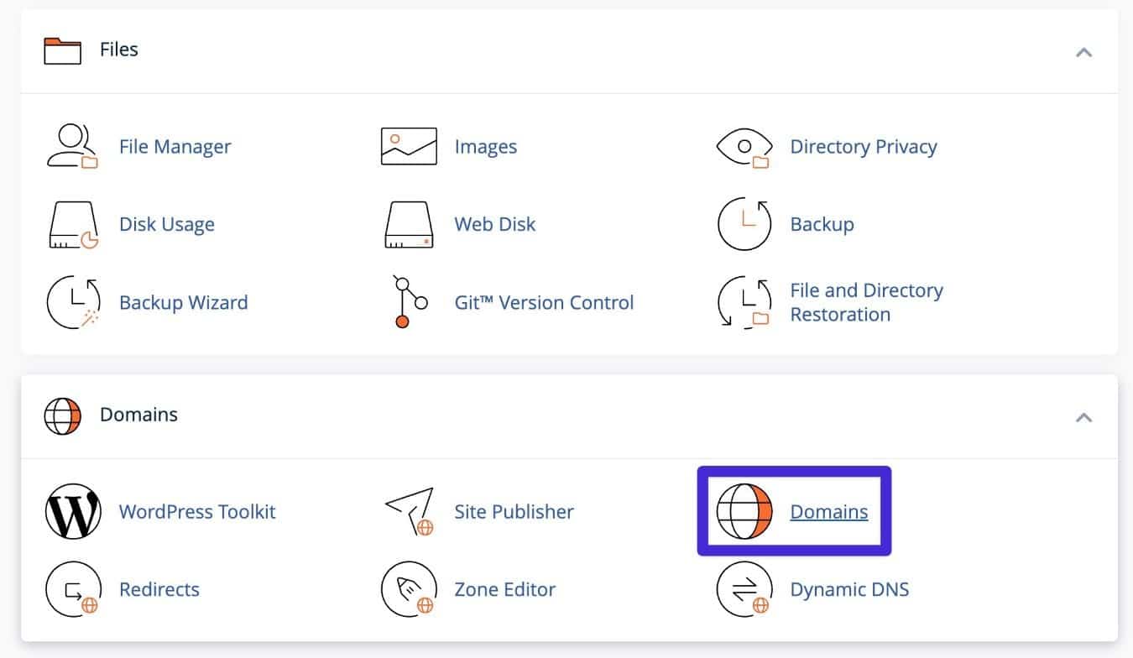The height and width of the screenshot is (658, 1133).
Task: Click the WordPress Toolkit icon
Action: [x=72, y=510]
